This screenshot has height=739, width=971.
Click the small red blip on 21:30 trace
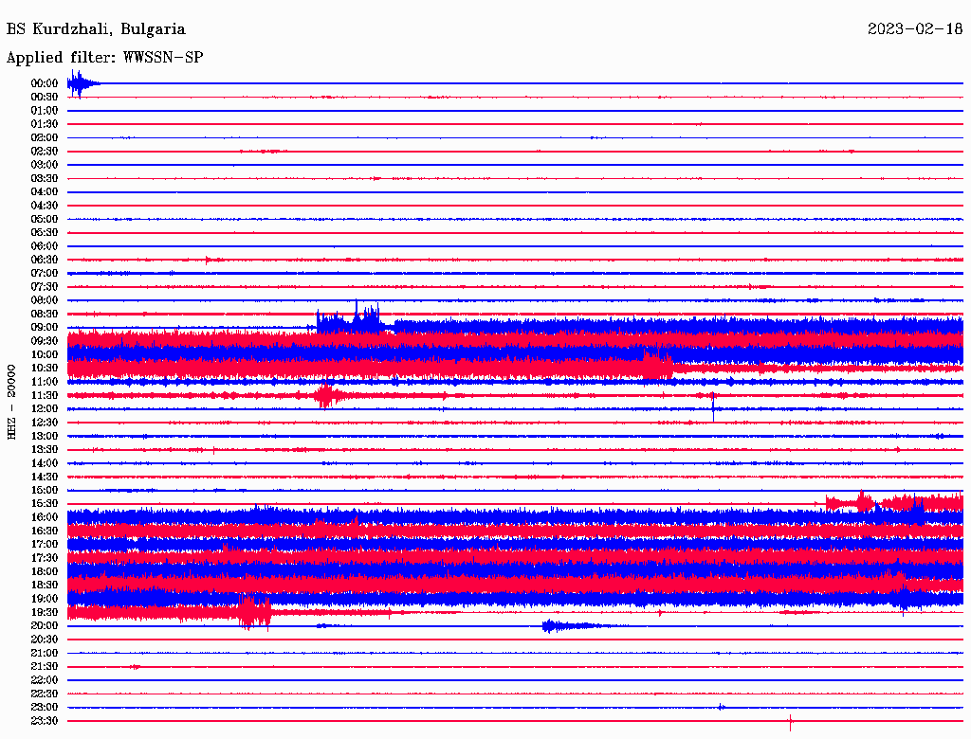tap(135, 667)
